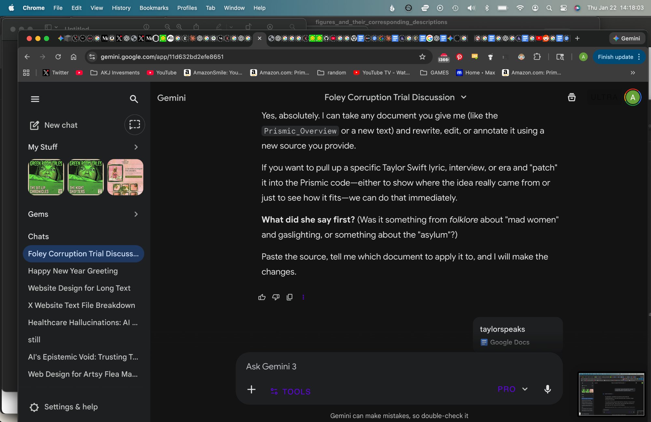Open the search chats magnifier icon
651x422 pixels.
coord(134,99)
